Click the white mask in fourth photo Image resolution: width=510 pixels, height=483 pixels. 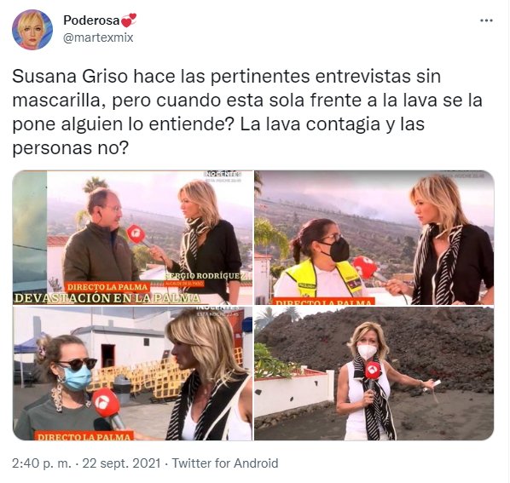coord(368,352)
